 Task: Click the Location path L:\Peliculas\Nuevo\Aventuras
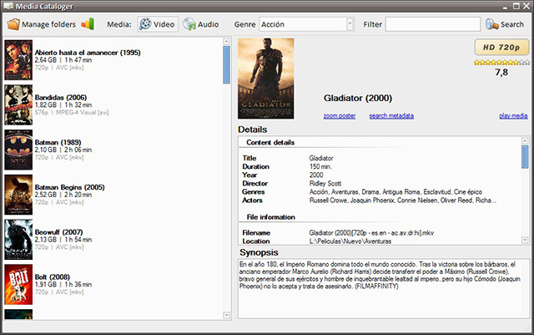tap(350, 241)
